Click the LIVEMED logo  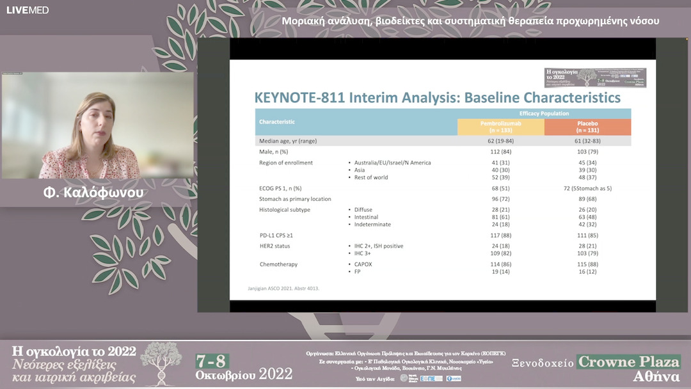28,10
